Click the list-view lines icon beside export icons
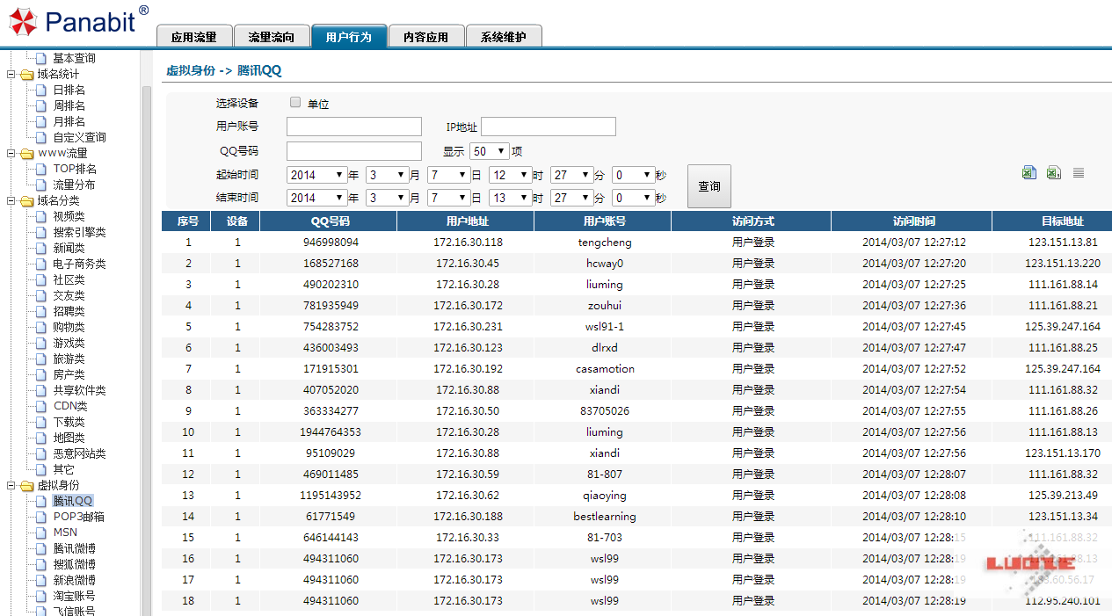Screen dimensions: 1112x616 pos(1079,173)
